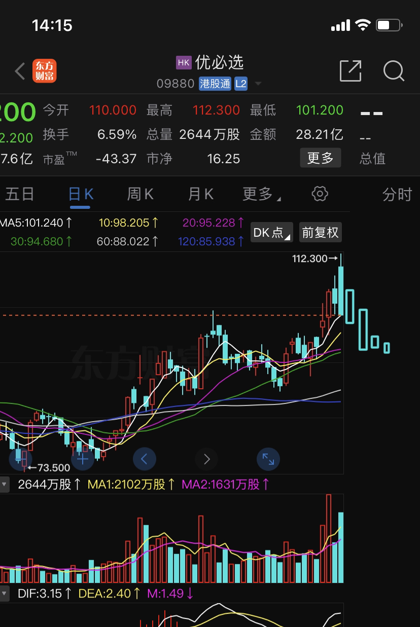Go back using the left chevron

(x=20, y=71)
